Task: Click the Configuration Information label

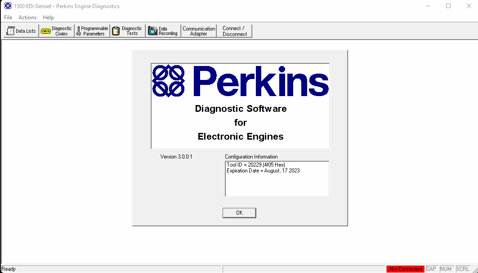Action: [x=251, y=157]
